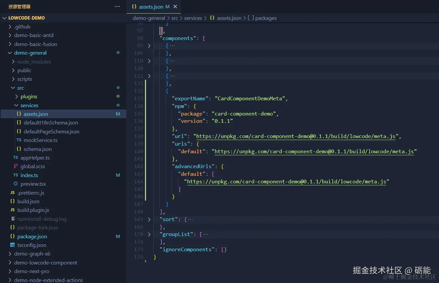The width and height of the screenshot is (439, 283).
Task: Click the tsconfig.json file icon
Action: (13, 245)
